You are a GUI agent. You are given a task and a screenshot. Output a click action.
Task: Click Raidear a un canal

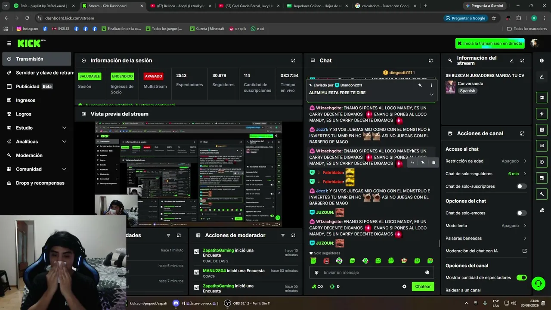[463, 290]
